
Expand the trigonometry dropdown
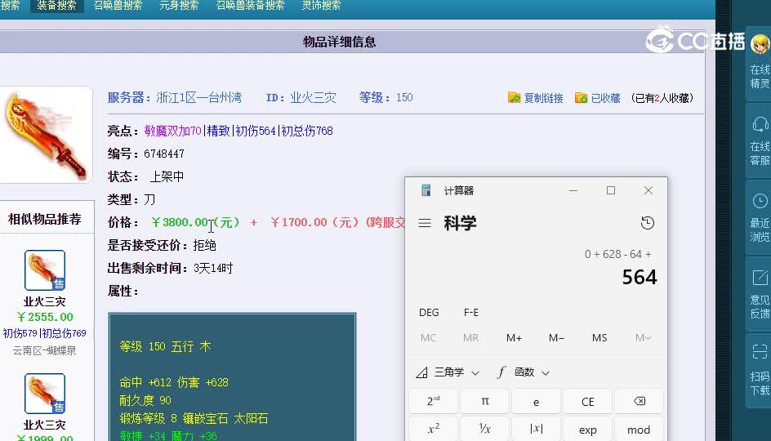tap(448, 372)
